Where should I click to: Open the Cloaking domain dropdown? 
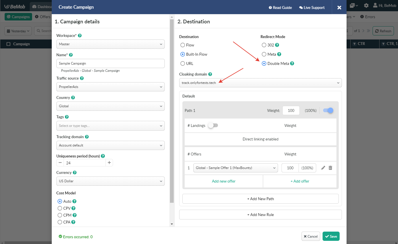point(260,83)
